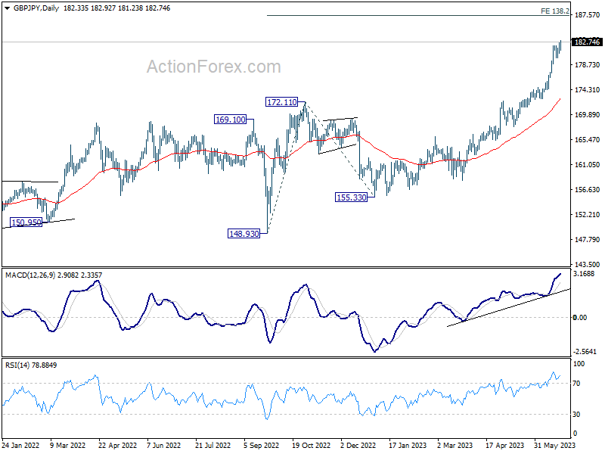
Task: Click the 169.100 price annotation
Action: pyautogui.click(x=230, y=120)
